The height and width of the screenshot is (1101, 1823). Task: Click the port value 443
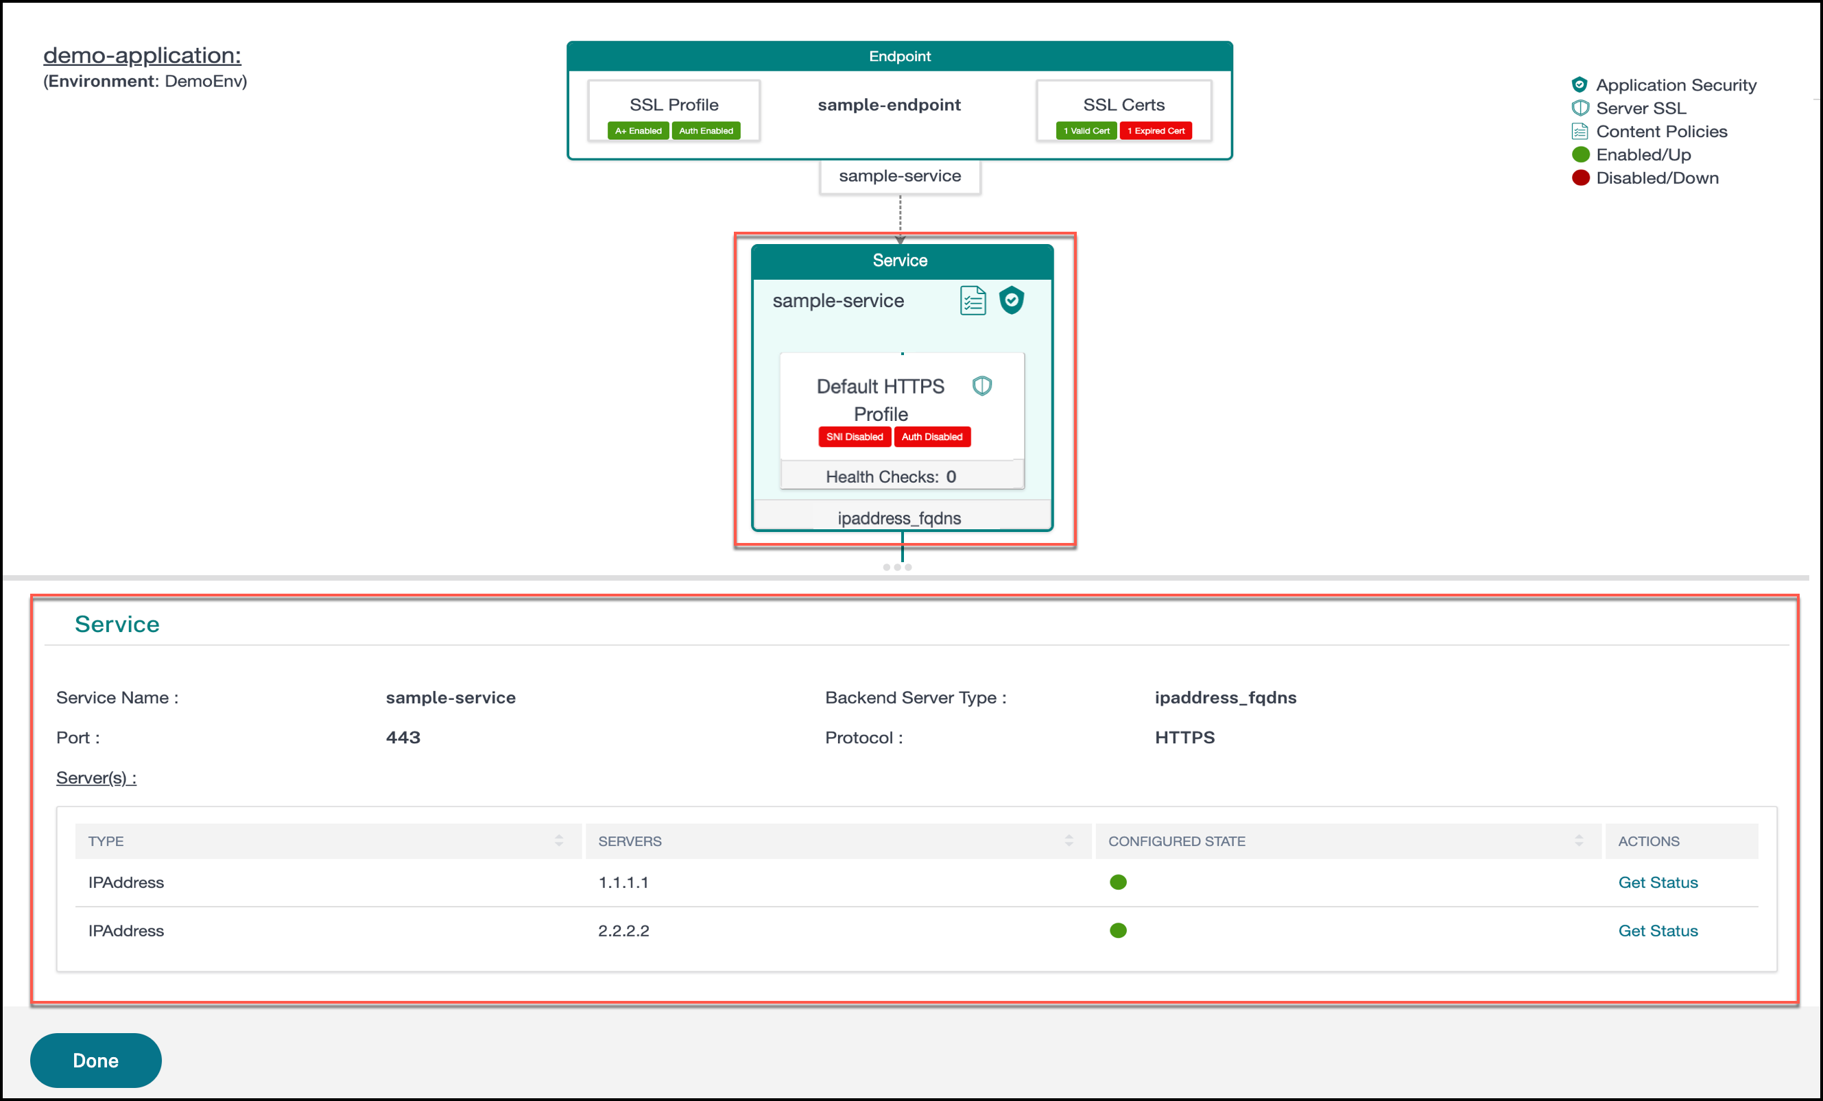pyautogui.click(x=403, y=737)
